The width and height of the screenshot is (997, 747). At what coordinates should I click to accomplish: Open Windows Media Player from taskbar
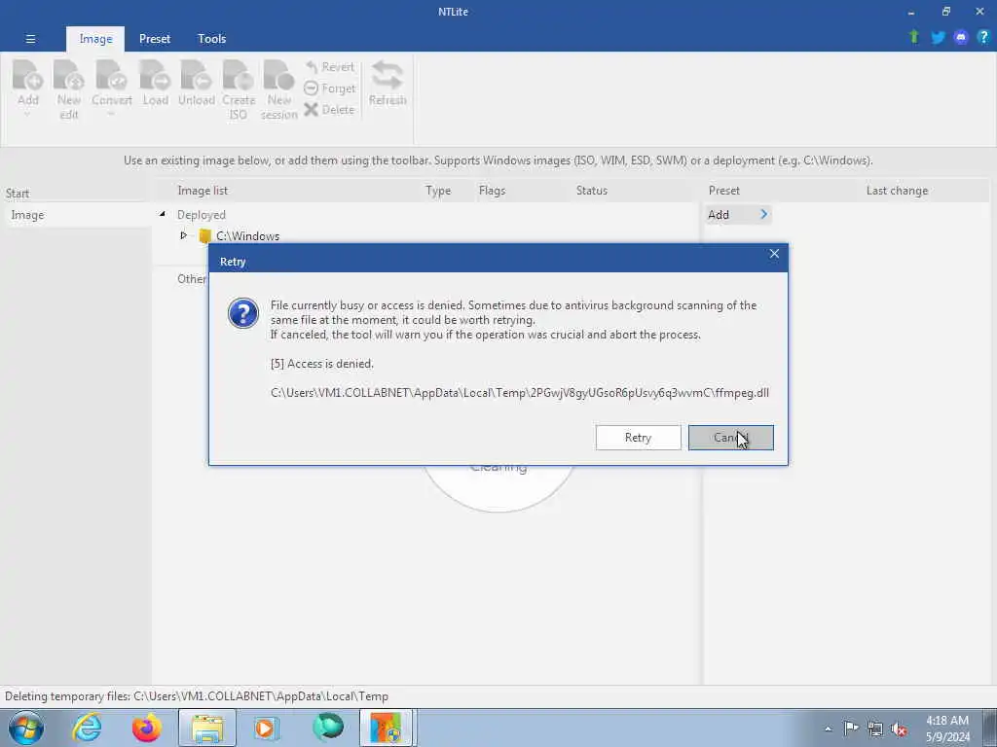[x=267, y=728]
